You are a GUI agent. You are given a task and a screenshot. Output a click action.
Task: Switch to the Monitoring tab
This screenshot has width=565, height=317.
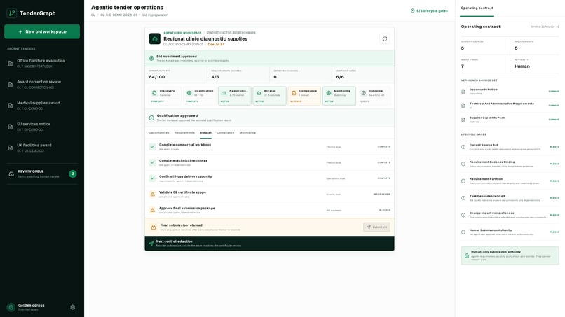[x=247, y=133]
